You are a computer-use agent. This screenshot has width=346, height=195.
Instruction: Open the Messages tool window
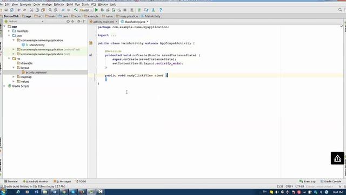coord(63,181)
